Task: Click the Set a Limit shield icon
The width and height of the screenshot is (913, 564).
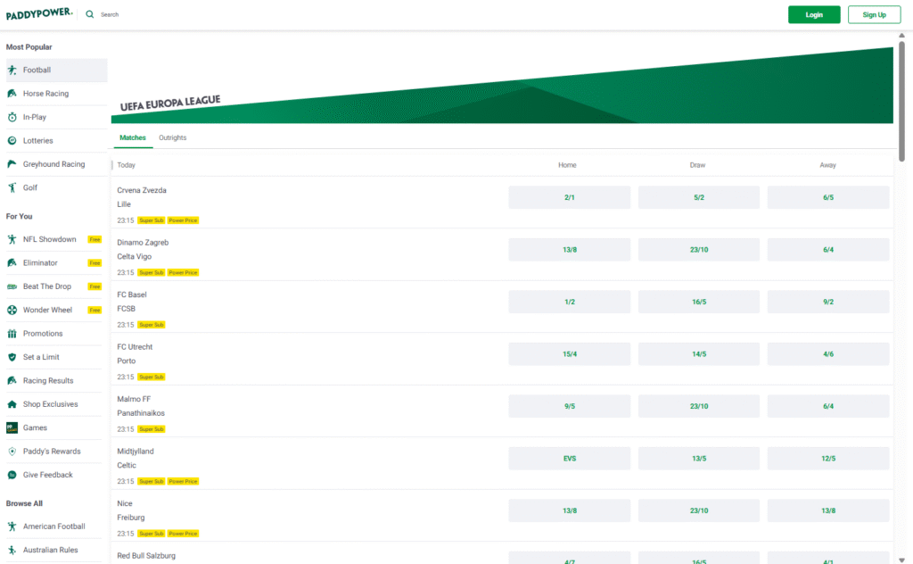Action: pos(12,357)
